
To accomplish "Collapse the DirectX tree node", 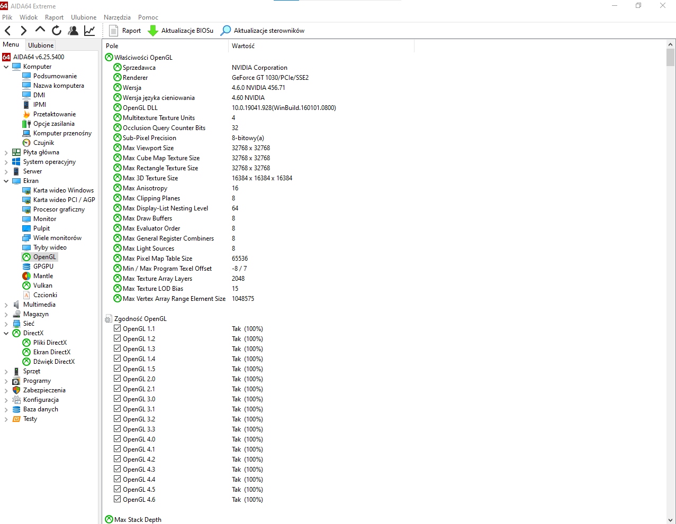I will 6,333.
